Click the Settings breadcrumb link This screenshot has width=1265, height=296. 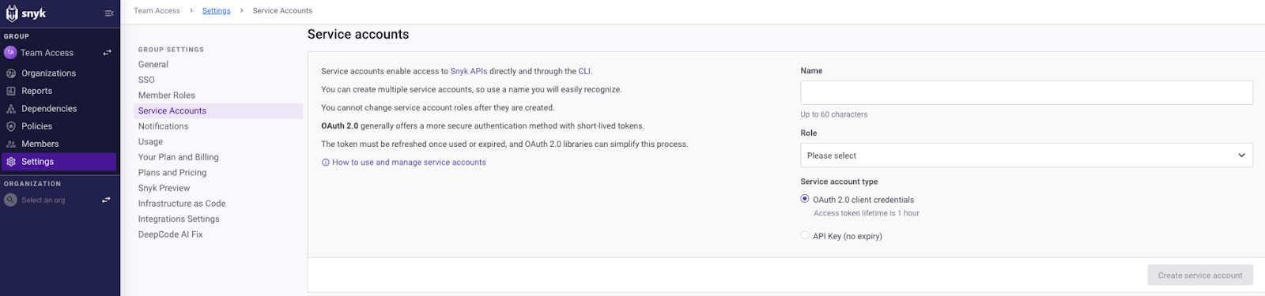point(217,11)
